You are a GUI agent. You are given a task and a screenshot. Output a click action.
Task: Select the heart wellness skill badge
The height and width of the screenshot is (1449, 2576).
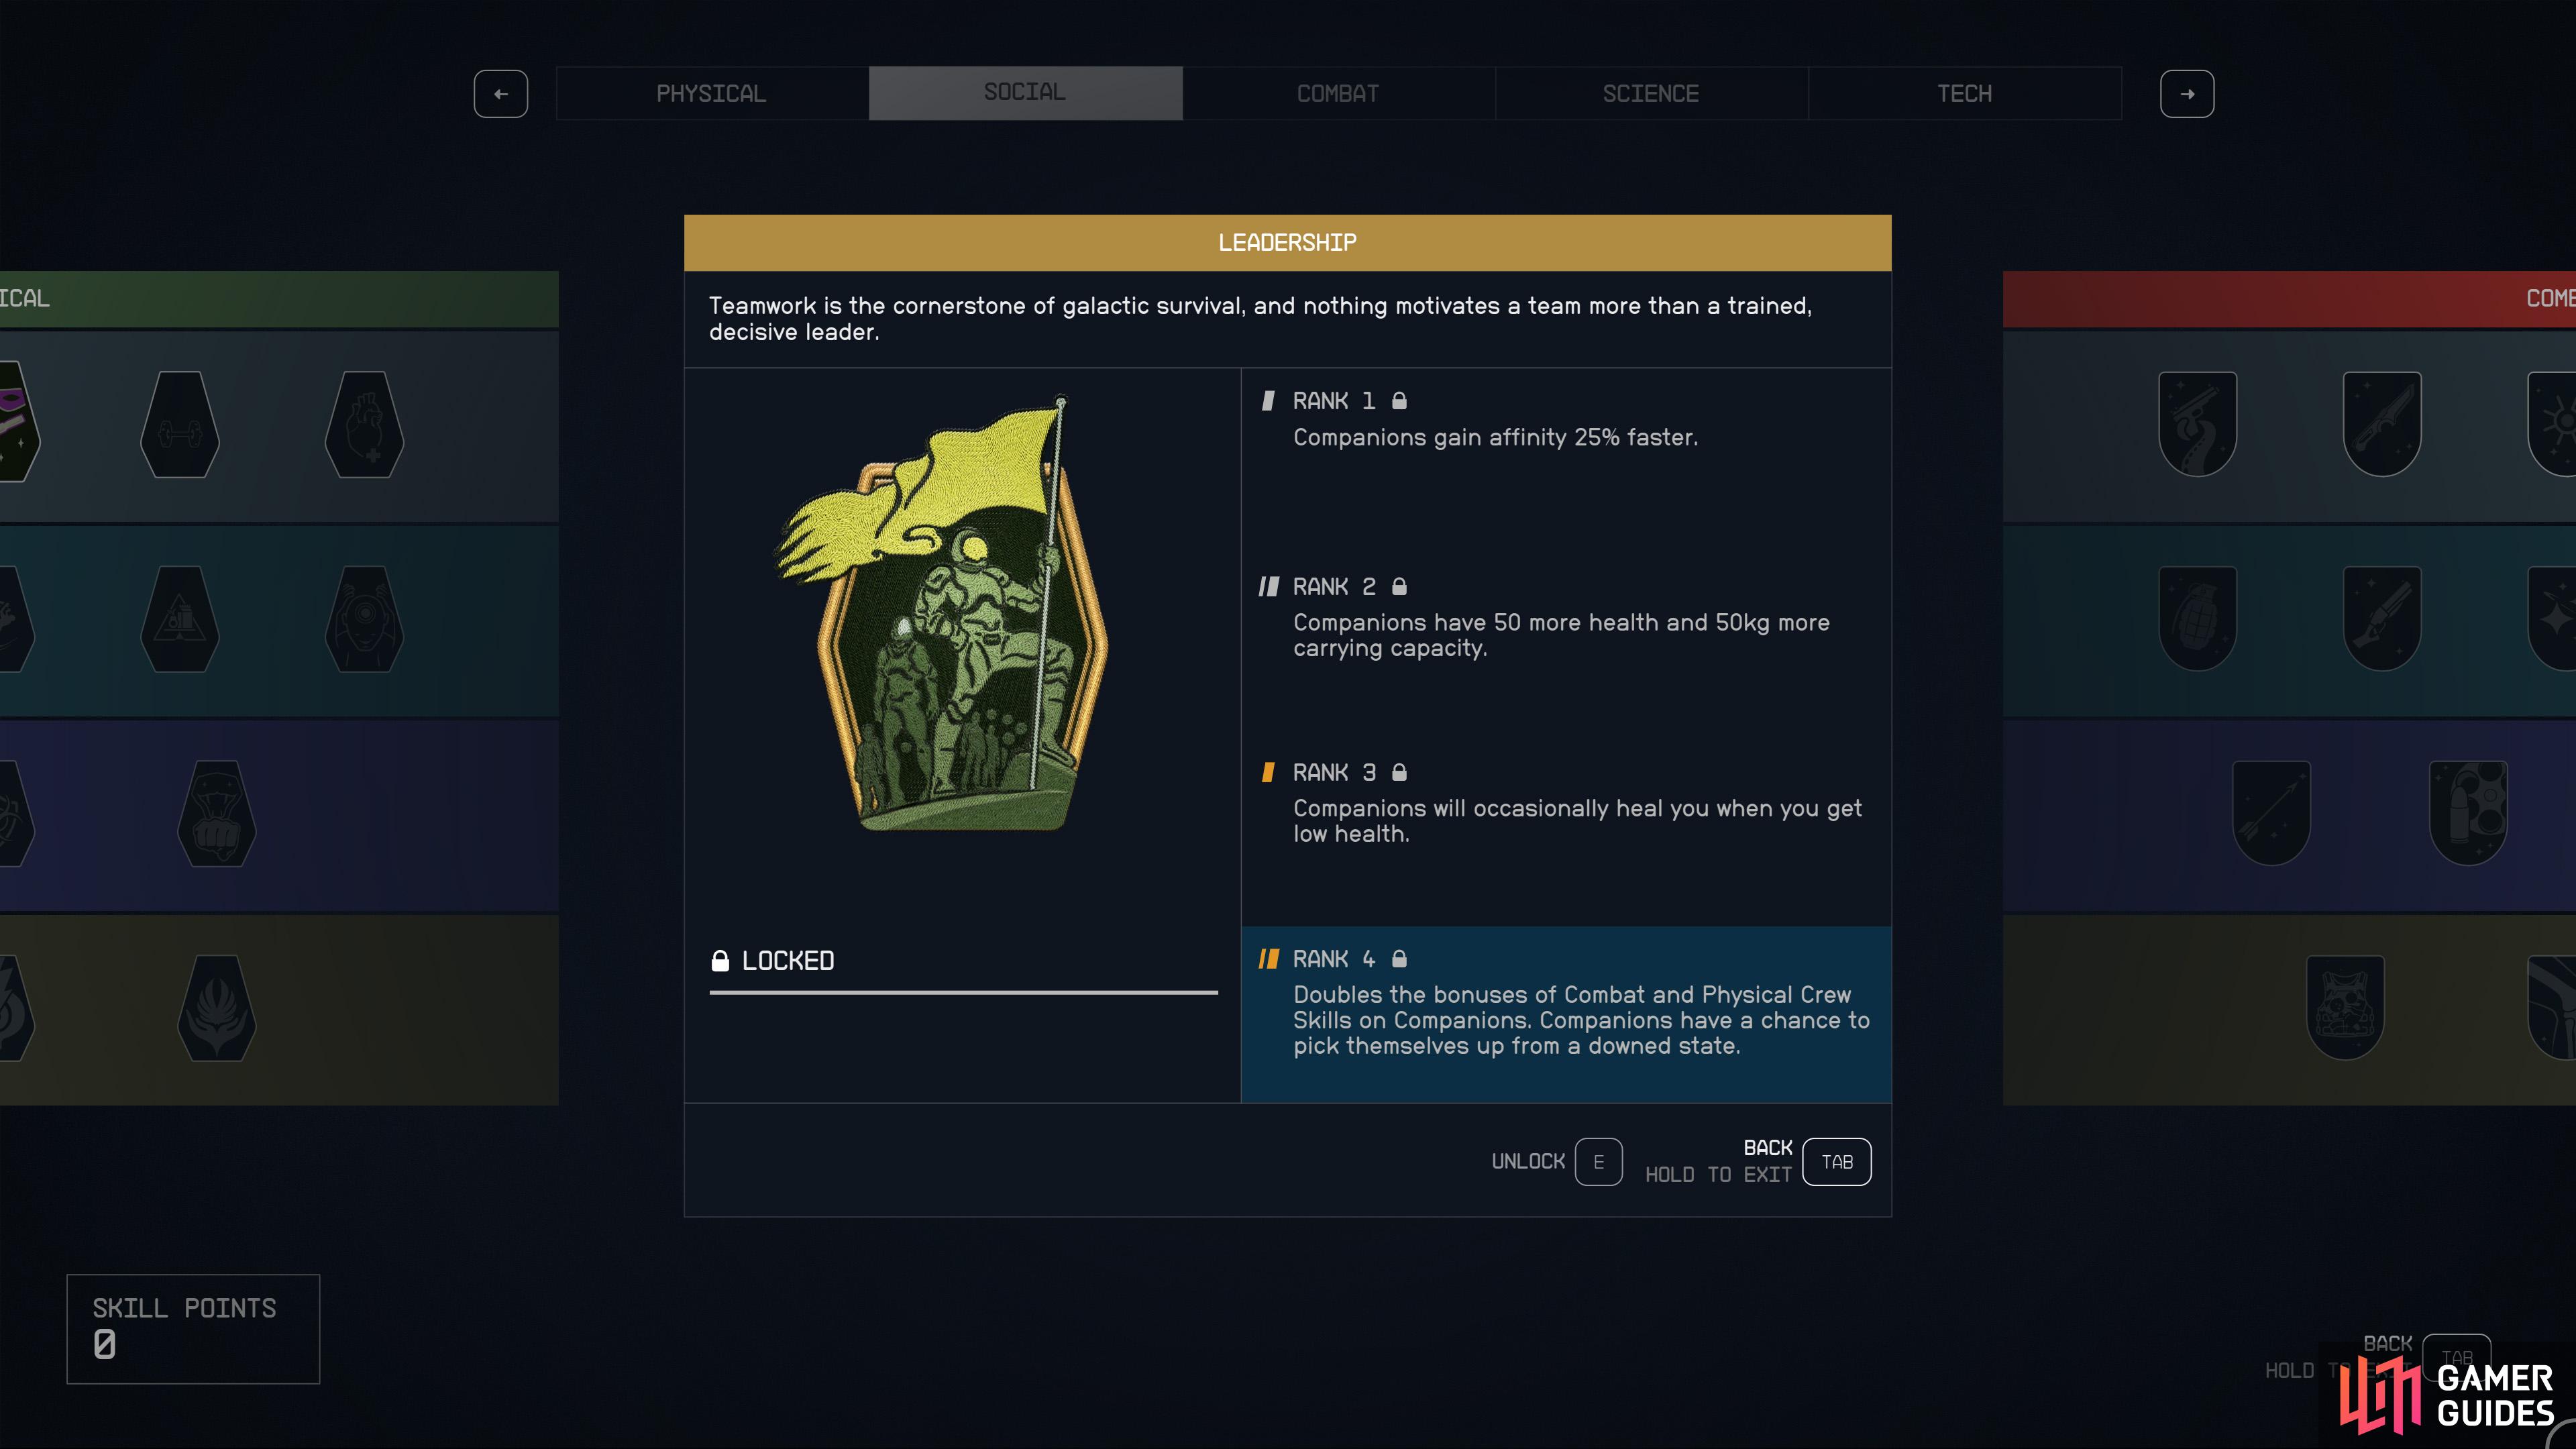[x=364, y=424]
